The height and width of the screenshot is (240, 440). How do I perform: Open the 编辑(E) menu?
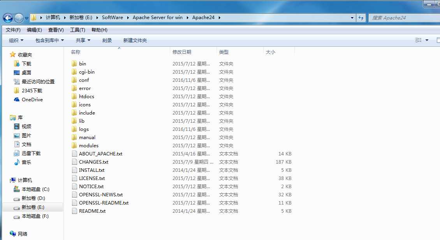(x=34, y=30)
